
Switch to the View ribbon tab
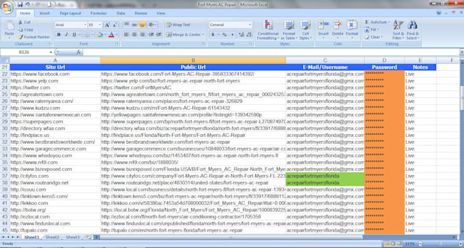coord(160,14)
